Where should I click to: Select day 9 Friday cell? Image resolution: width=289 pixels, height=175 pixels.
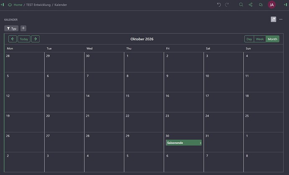click(184, 82)
